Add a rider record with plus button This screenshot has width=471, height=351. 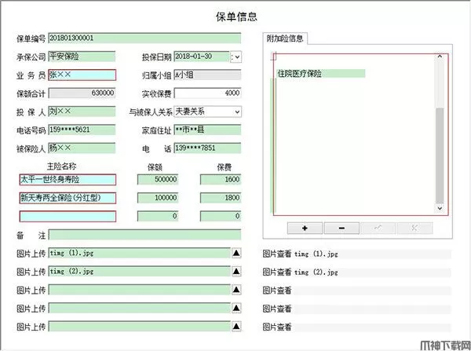coord(305,228)
